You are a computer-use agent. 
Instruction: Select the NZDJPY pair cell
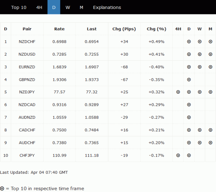click(x=27, y=92)
